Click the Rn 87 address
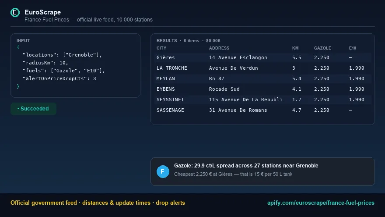385x217 pixels. (x=217, y=78)
